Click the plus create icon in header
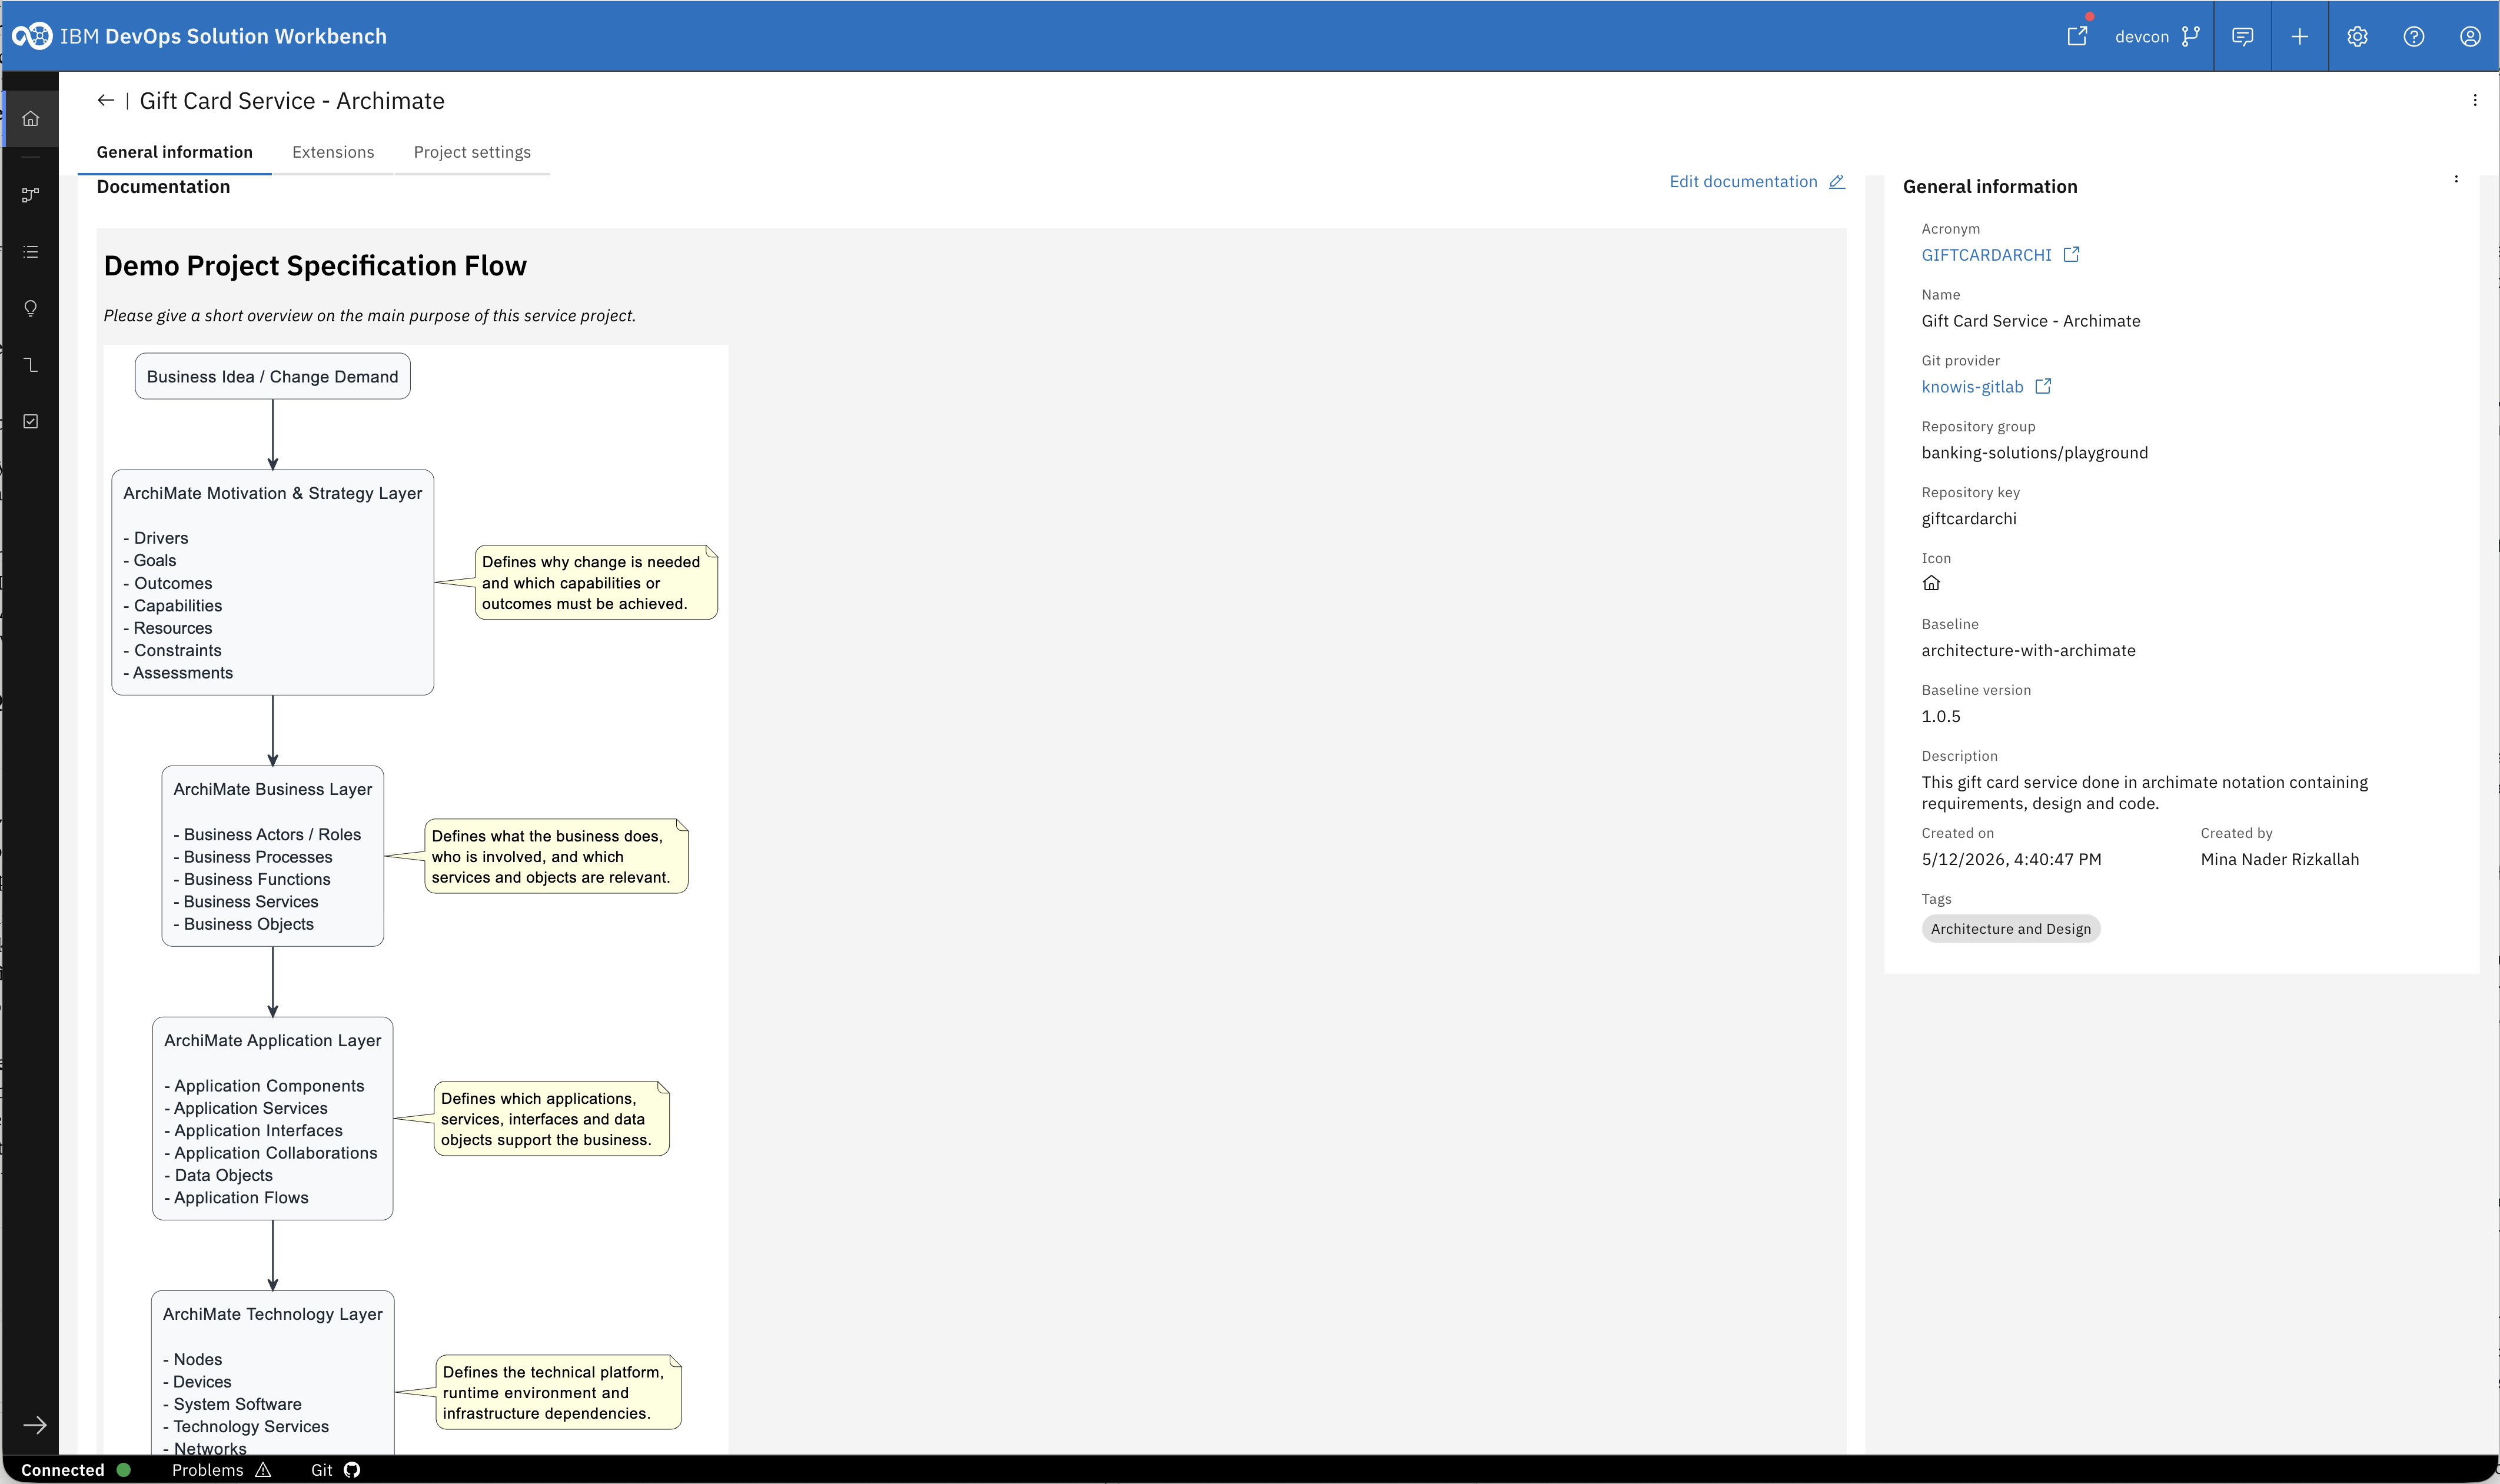Image resolution: width=2500 pixels, height=1484 pixels. pyautogui.click(x=2299, y=36)
